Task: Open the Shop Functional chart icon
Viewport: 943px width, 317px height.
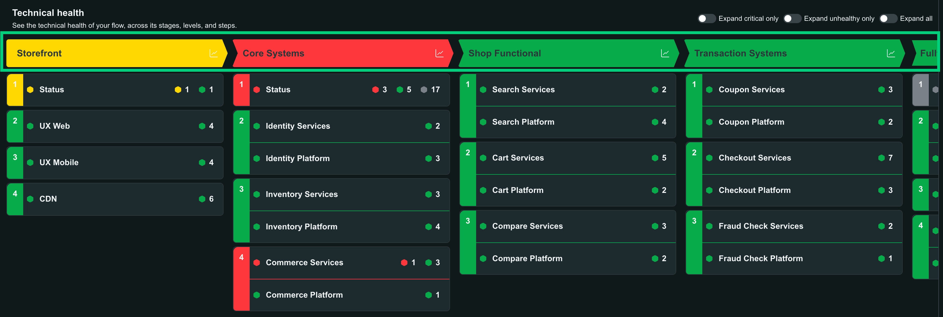Action: 665,53
